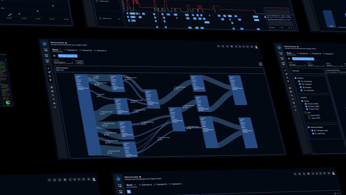Open user profile avatar in main window

[256, 47]
